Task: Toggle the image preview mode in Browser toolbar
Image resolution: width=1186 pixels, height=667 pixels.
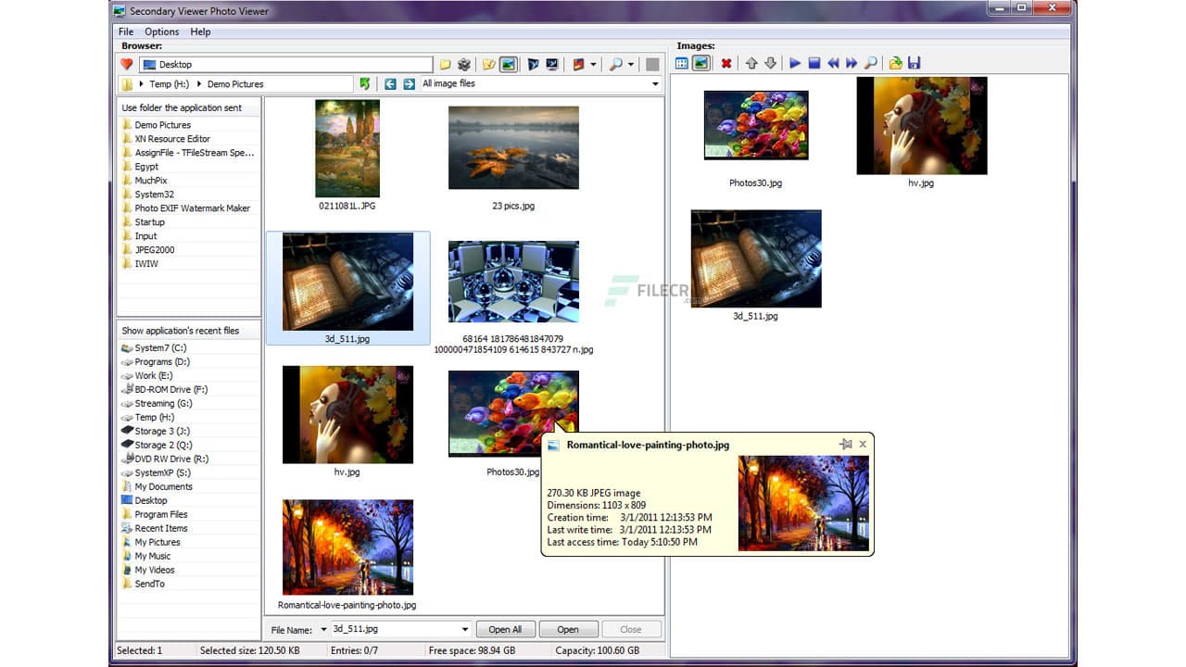Action: [510, 64]
